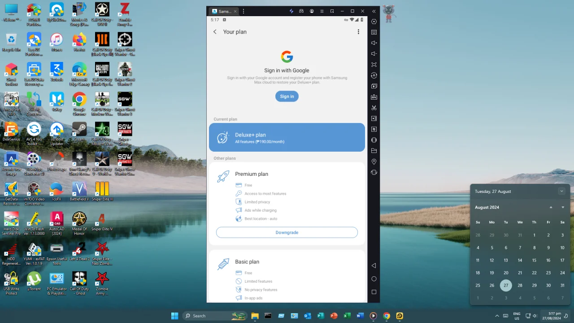Open the shared folder icon in sidebar

(374, 151)
